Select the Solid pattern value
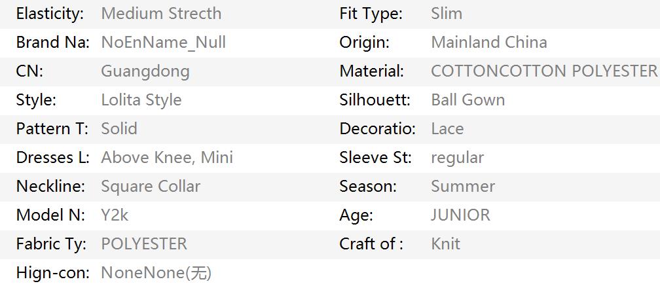 coord(119,129)
